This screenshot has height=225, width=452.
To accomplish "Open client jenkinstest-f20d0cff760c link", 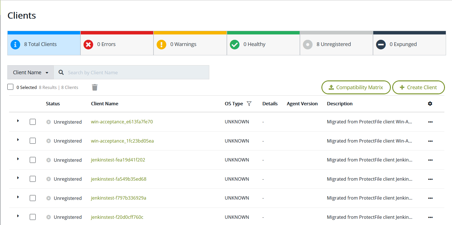I will pos(117,217).
